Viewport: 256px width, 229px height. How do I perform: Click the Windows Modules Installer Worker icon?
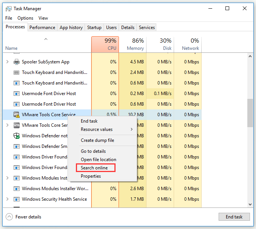click(17, 189)
